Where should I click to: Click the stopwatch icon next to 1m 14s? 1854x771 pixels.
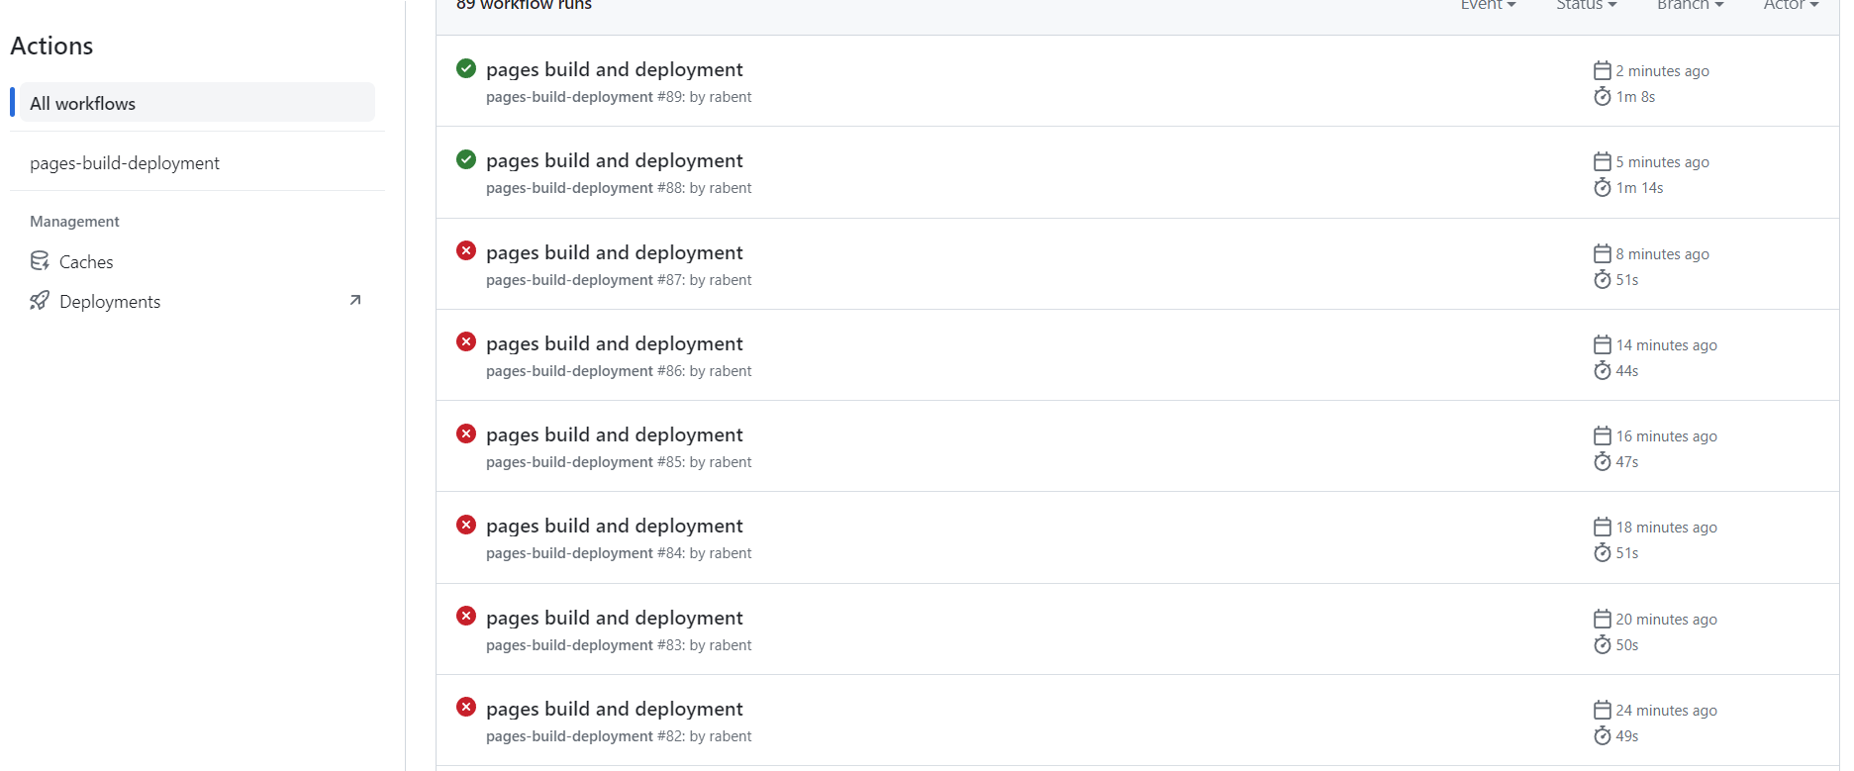click(1603, 187)
